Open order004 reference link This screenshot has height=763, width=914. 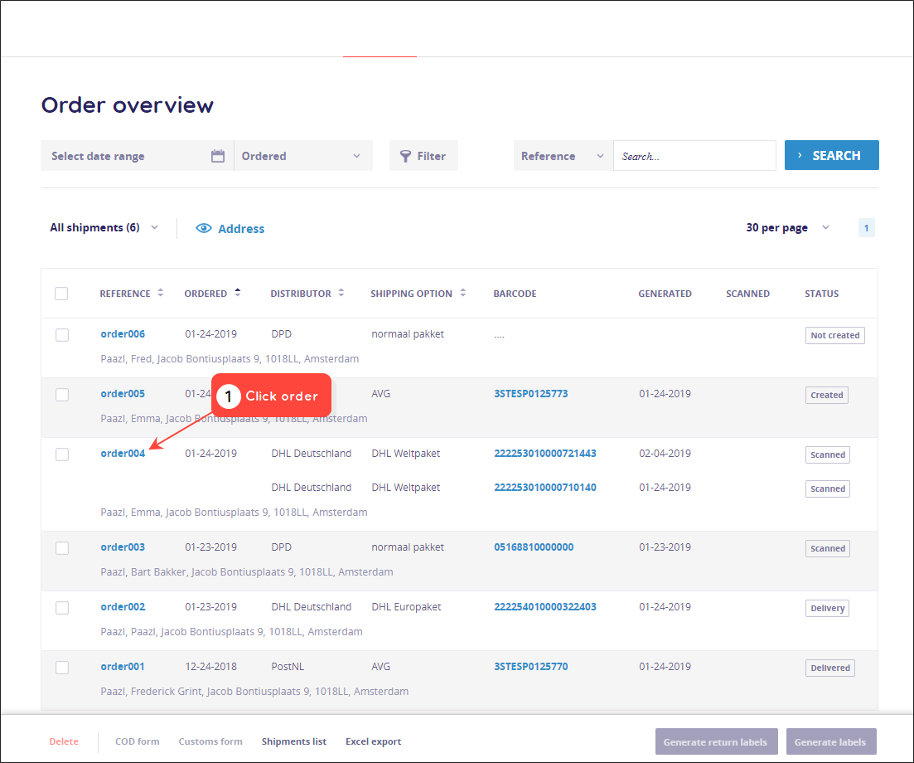tap(123, 454)
